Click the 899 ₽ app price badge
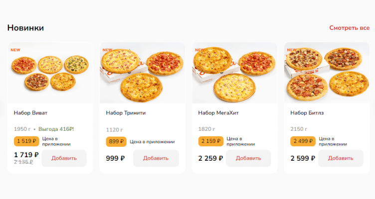This screenshot has height=199, width=375. pos(116,141)
